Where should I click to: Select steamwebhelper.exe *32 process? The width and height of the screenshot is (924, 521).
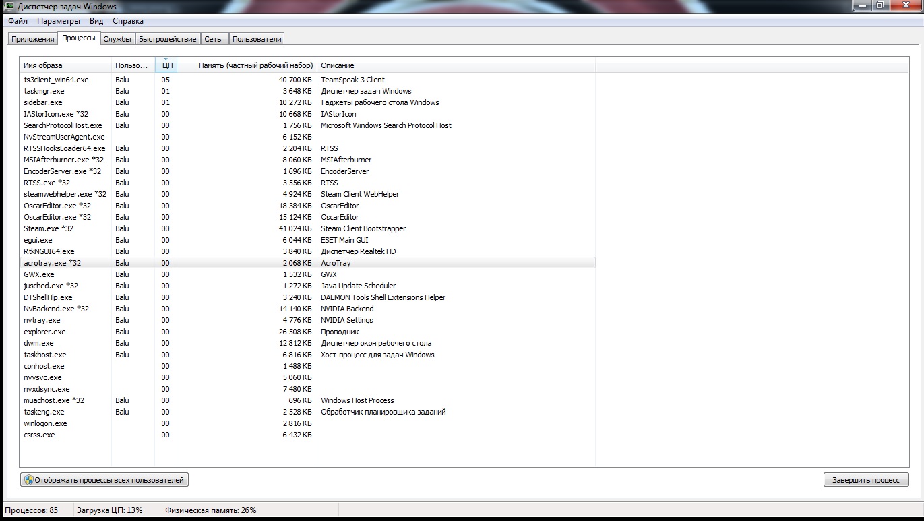coord(308,194)
